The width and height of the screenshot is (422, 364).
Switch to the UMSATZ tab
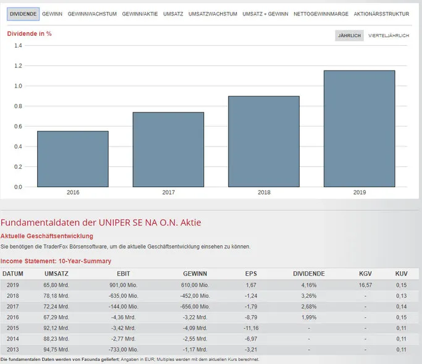pos(173,14)
